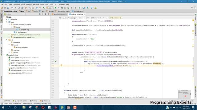Screen dimensions: 197x110
Task: Click the Debug app bug icon
Action: point(62,8)
